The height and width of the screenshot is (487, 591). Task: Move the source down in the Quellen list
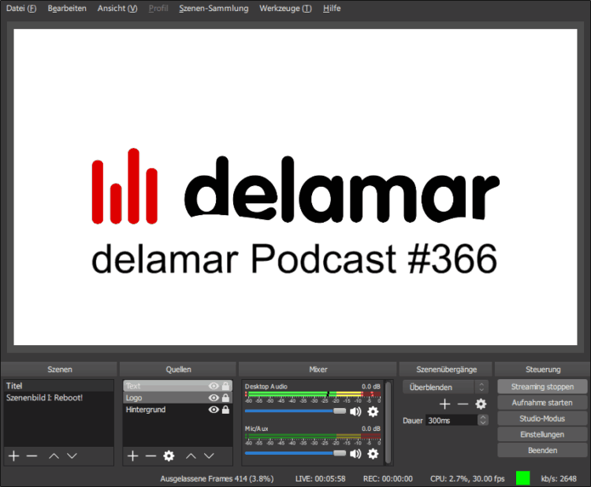[x=209, y=456]
